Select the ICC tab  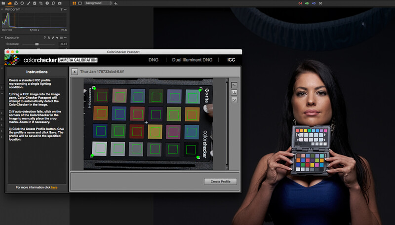click(x=231, y=60)
